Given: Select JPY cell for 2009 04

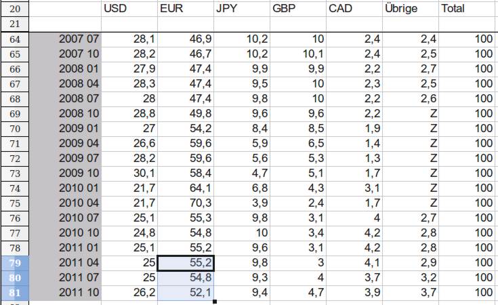Looking at the screenshot, I should [241, 144].
